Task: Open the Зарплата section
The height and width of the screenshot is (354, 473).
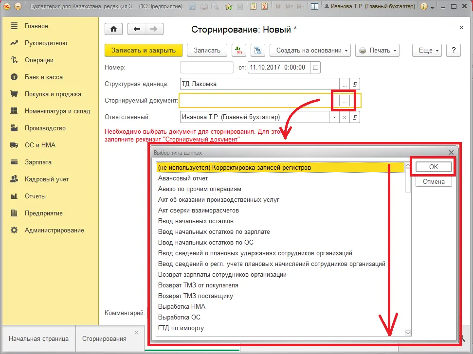Action: point(38,162)
